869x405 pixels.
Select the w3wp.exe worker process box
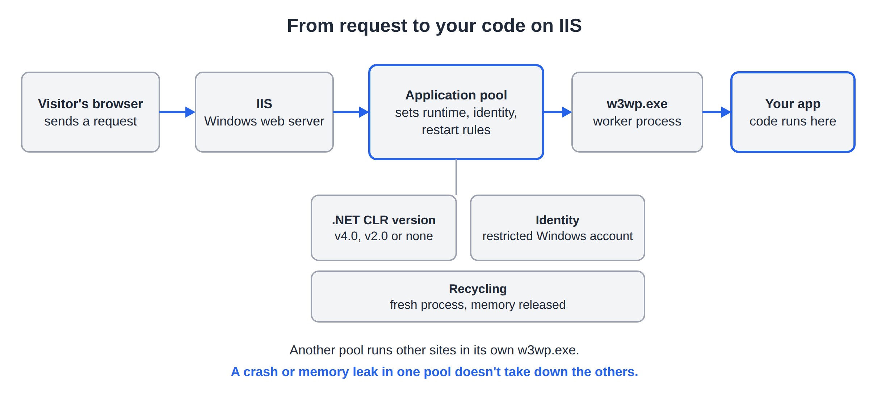click(x=637, y=112)
